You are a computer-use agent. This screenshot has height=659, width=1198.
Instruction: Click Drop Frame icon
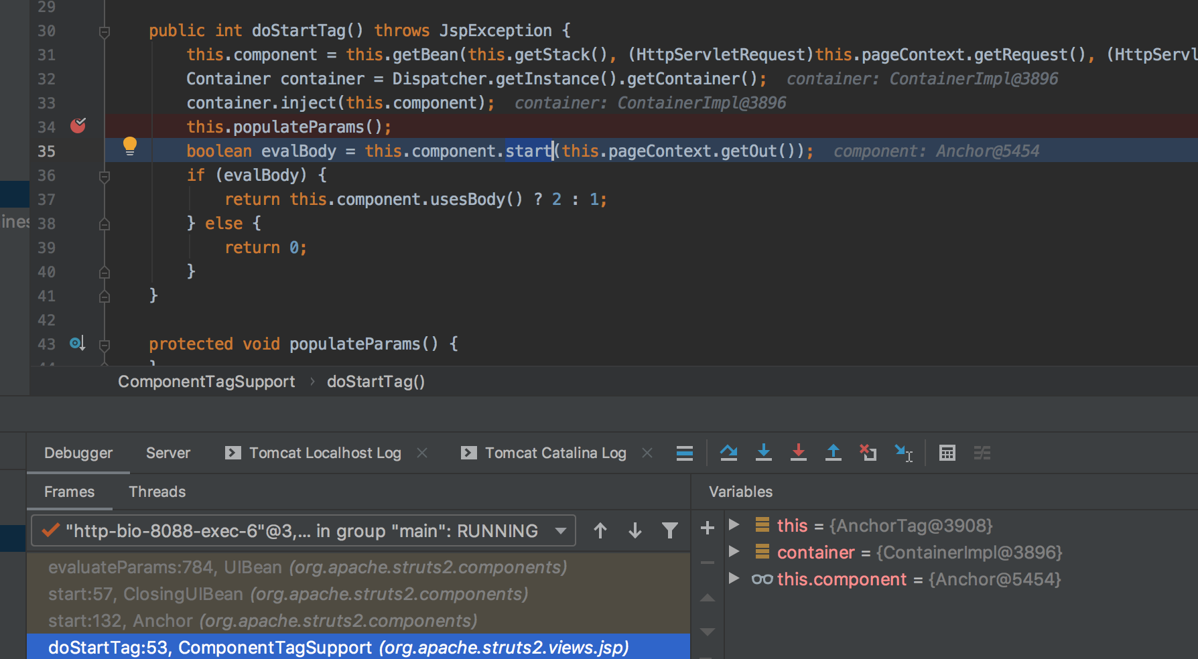(x=868, y=453)
